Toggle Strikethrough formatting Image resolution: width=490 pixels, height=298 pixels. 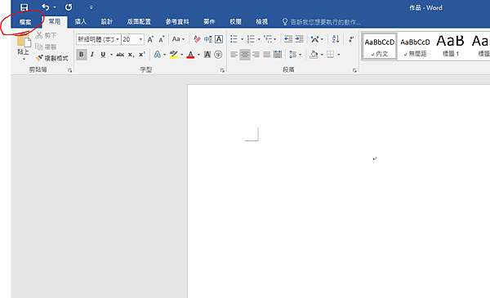point(120,55)
